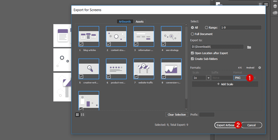Choose the Full Document radio option
The width and height of the screenshot is (278, 140).
click(x=192, y=34)
